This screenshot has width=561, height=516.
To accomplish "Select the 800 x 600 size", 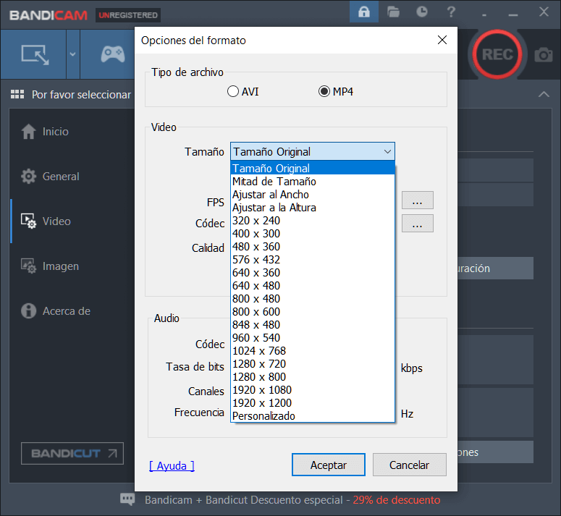I will (x=313, y=311).
